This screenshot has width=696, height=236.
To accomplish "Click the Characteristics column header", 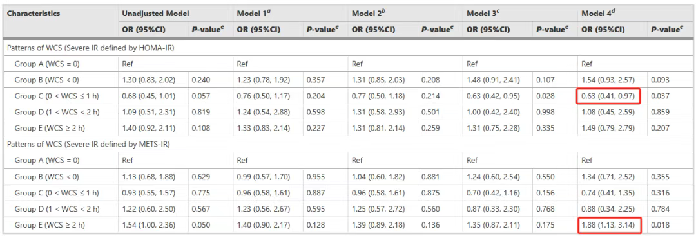I will [34, 14].
